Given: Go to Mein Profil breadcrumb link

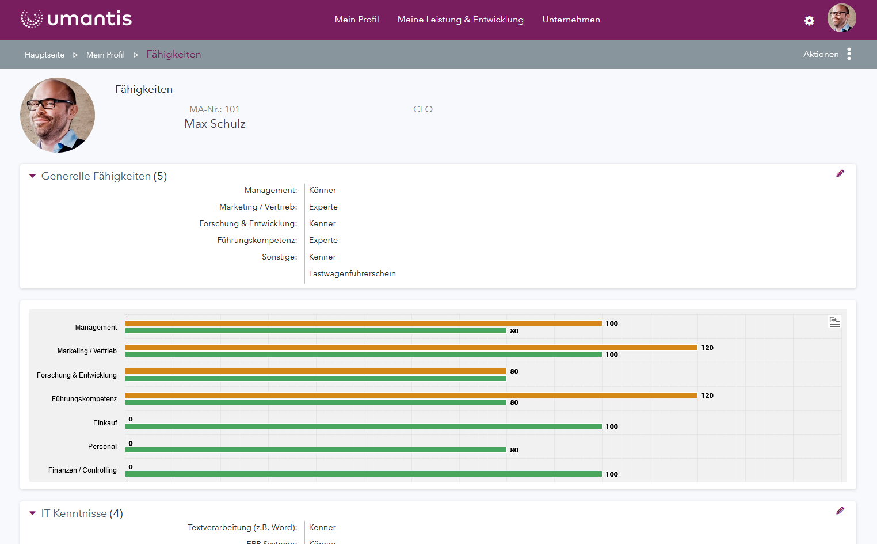Looking at the screenshot, I should 105,55.
